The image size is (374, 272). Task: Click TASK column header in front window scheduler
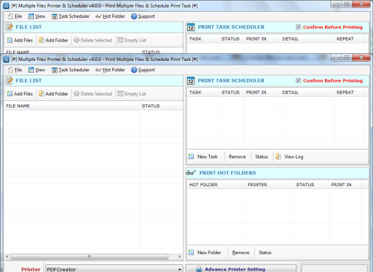click(203, 92)
